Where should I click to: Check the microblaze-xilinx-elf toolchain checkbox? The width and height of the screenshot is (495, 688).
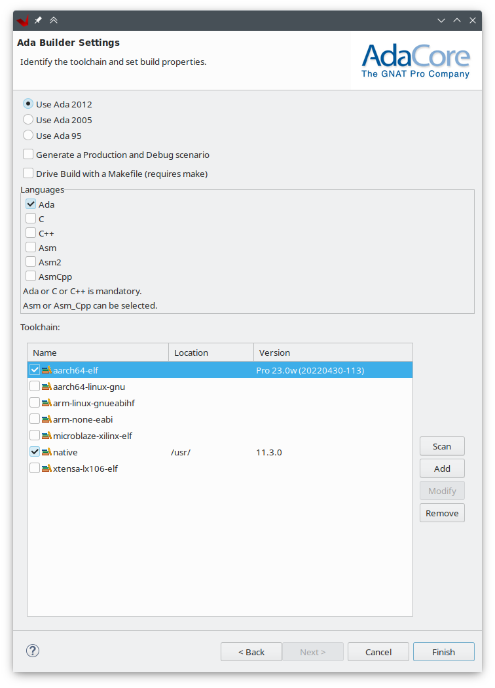35,436
